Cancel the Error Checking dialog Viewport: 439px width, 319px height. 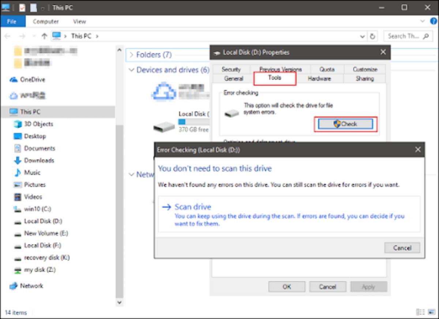(x=402, y=248)
